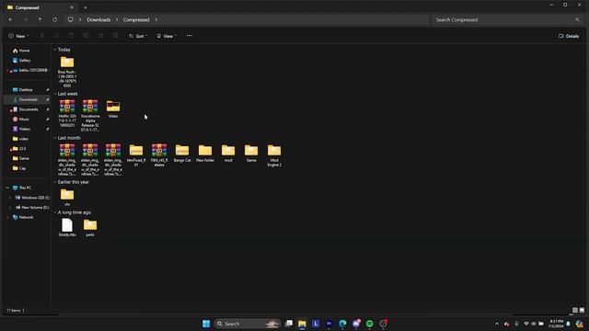The height and width of the screenshot is (331, 589).
Task: Expand chevron after Compressed in address bar
Action: [x=156, y=20]
